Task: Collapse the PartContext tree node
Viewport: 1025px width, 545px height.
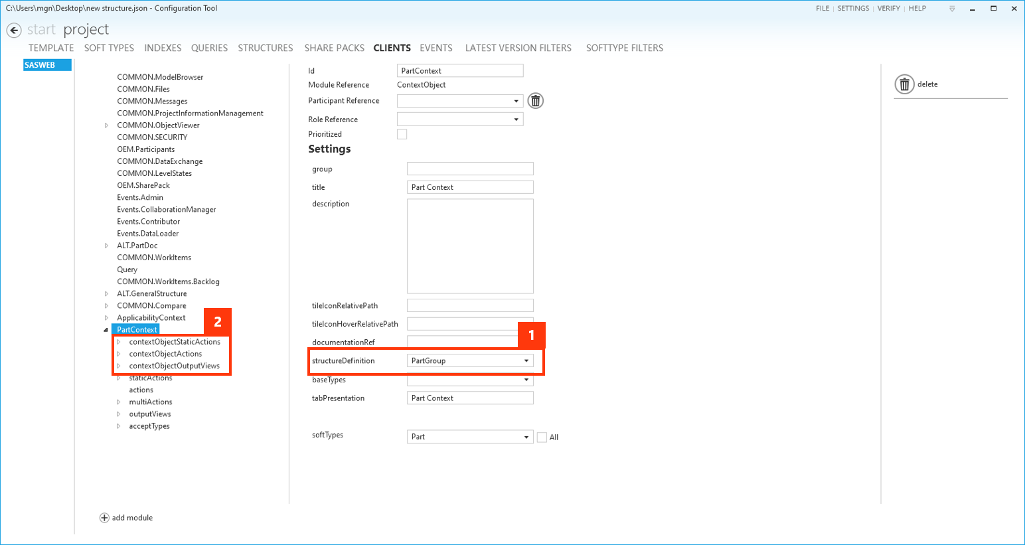Action: 106,330
